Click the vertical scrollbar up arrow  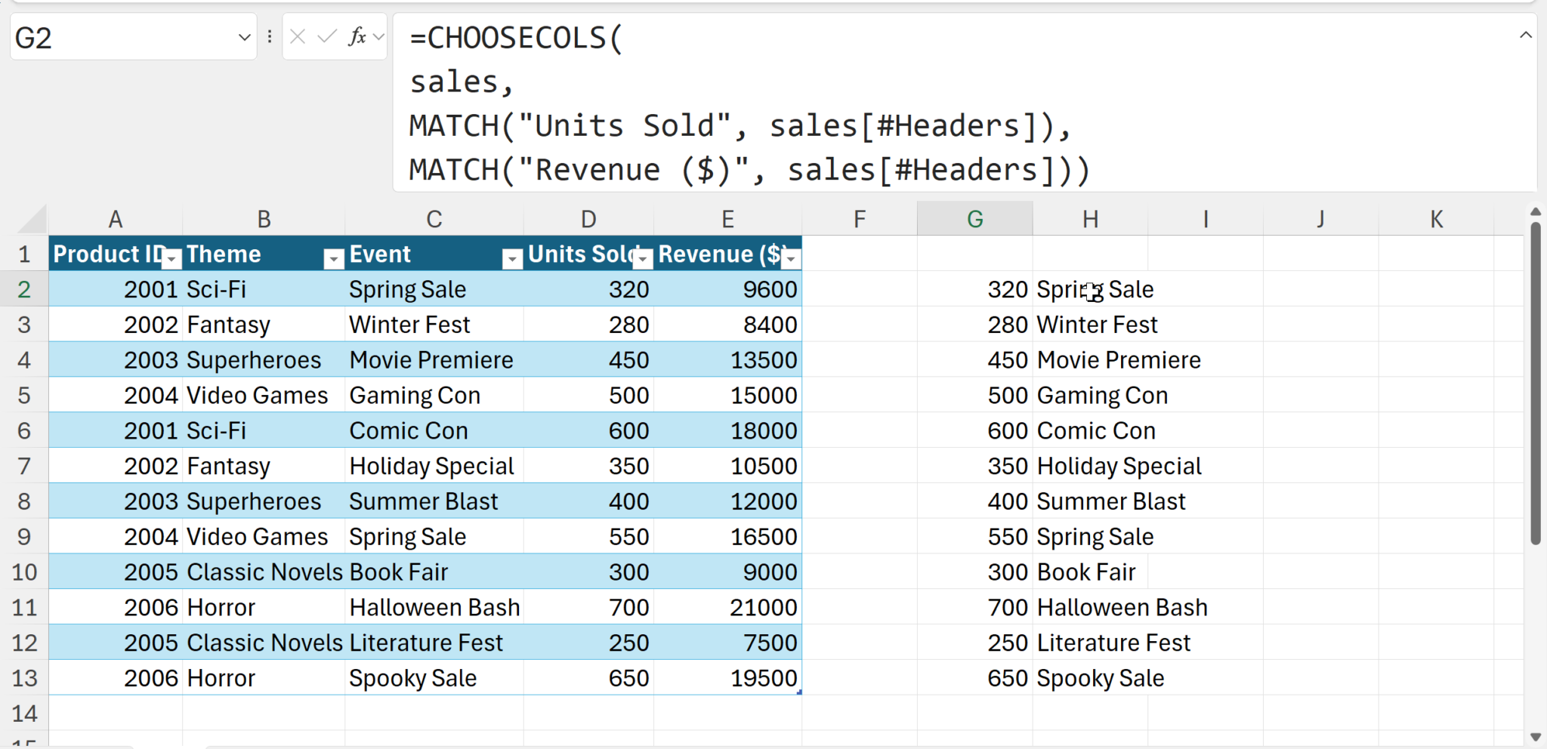tap(1534, 211)
